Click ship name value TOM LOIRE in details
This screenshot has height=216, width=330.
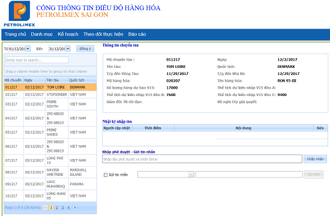pyautogui.click(x=176, y=67)
